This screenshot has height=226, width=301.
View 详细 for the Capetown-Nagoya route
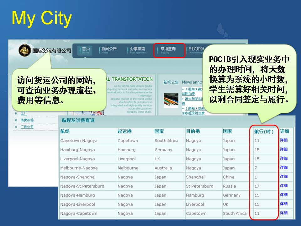(284, 140)
